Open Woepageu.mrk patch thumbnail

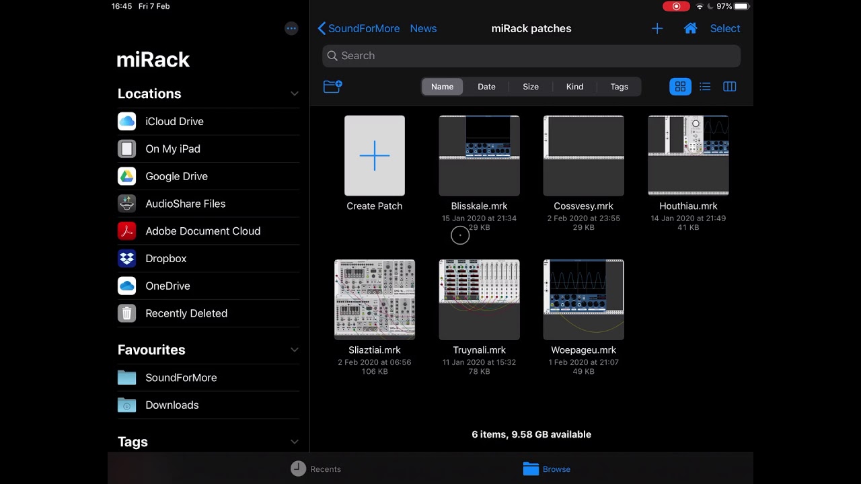(584, 299)
